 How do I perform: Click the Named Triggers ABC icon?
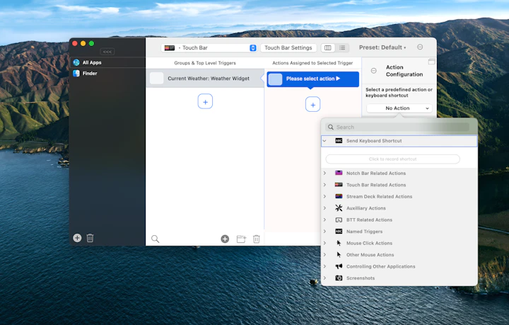(x=339, y=232)
